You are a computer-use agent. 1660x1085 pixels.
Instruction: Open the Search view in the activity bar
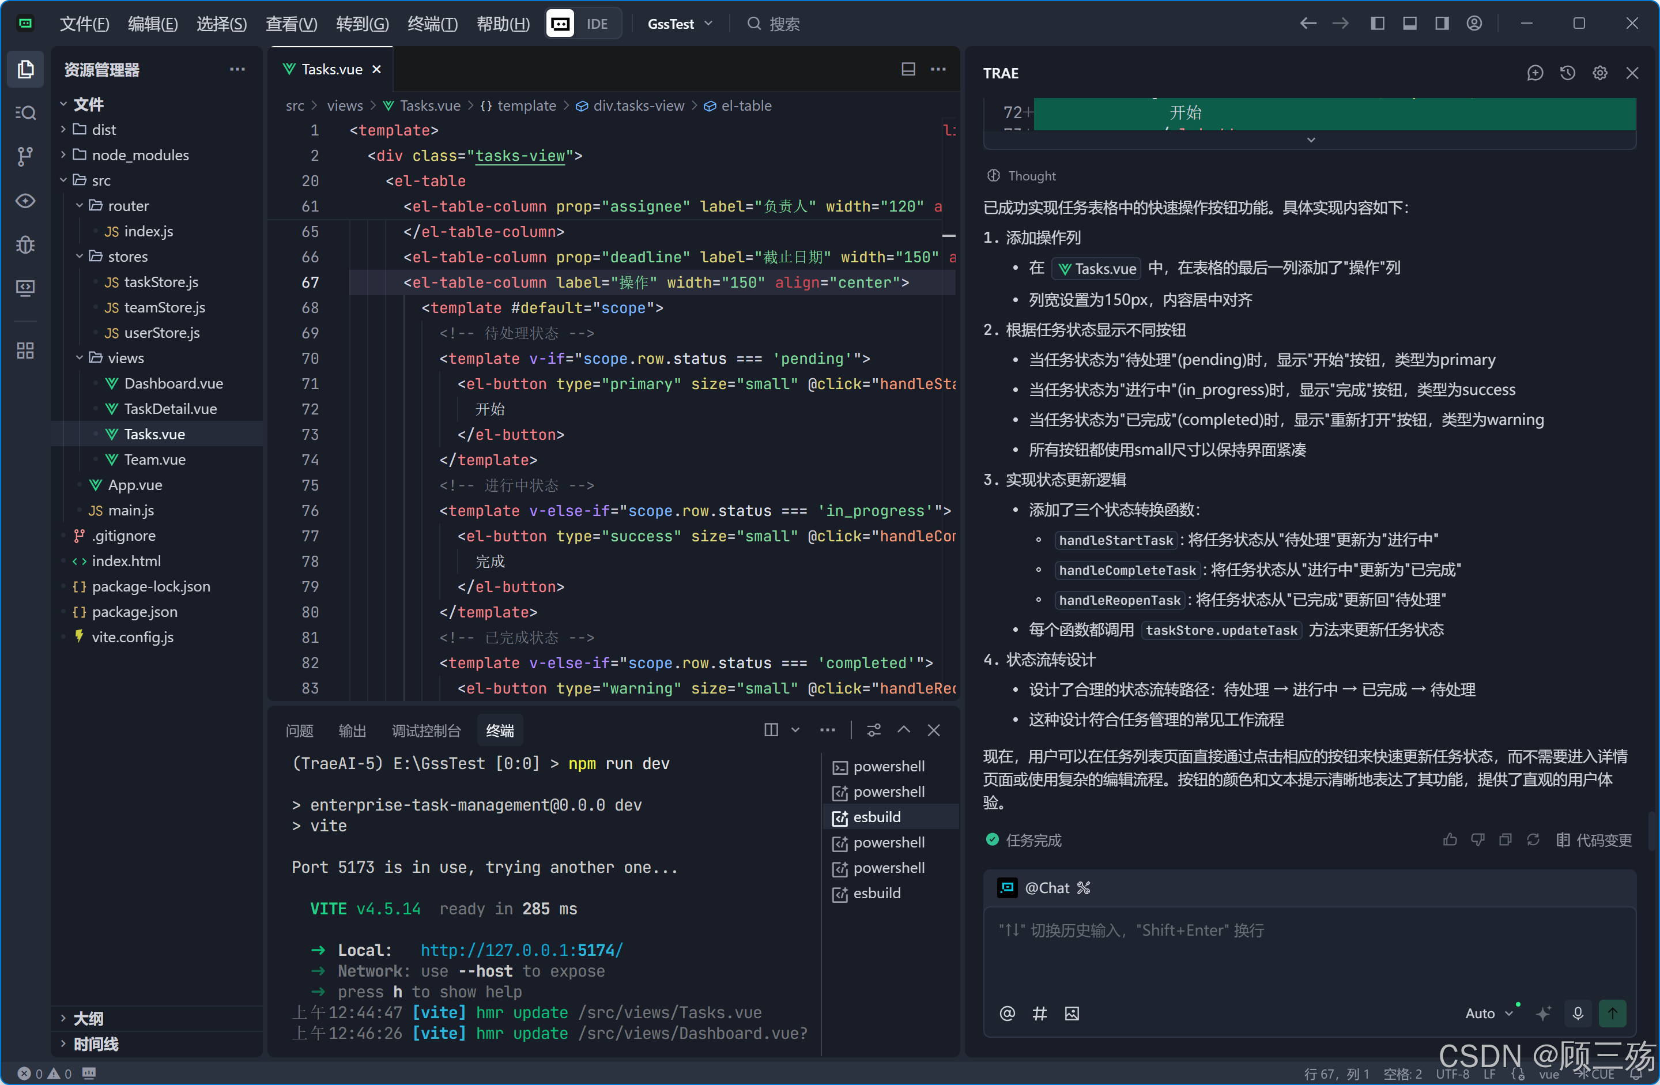point(25,112)
